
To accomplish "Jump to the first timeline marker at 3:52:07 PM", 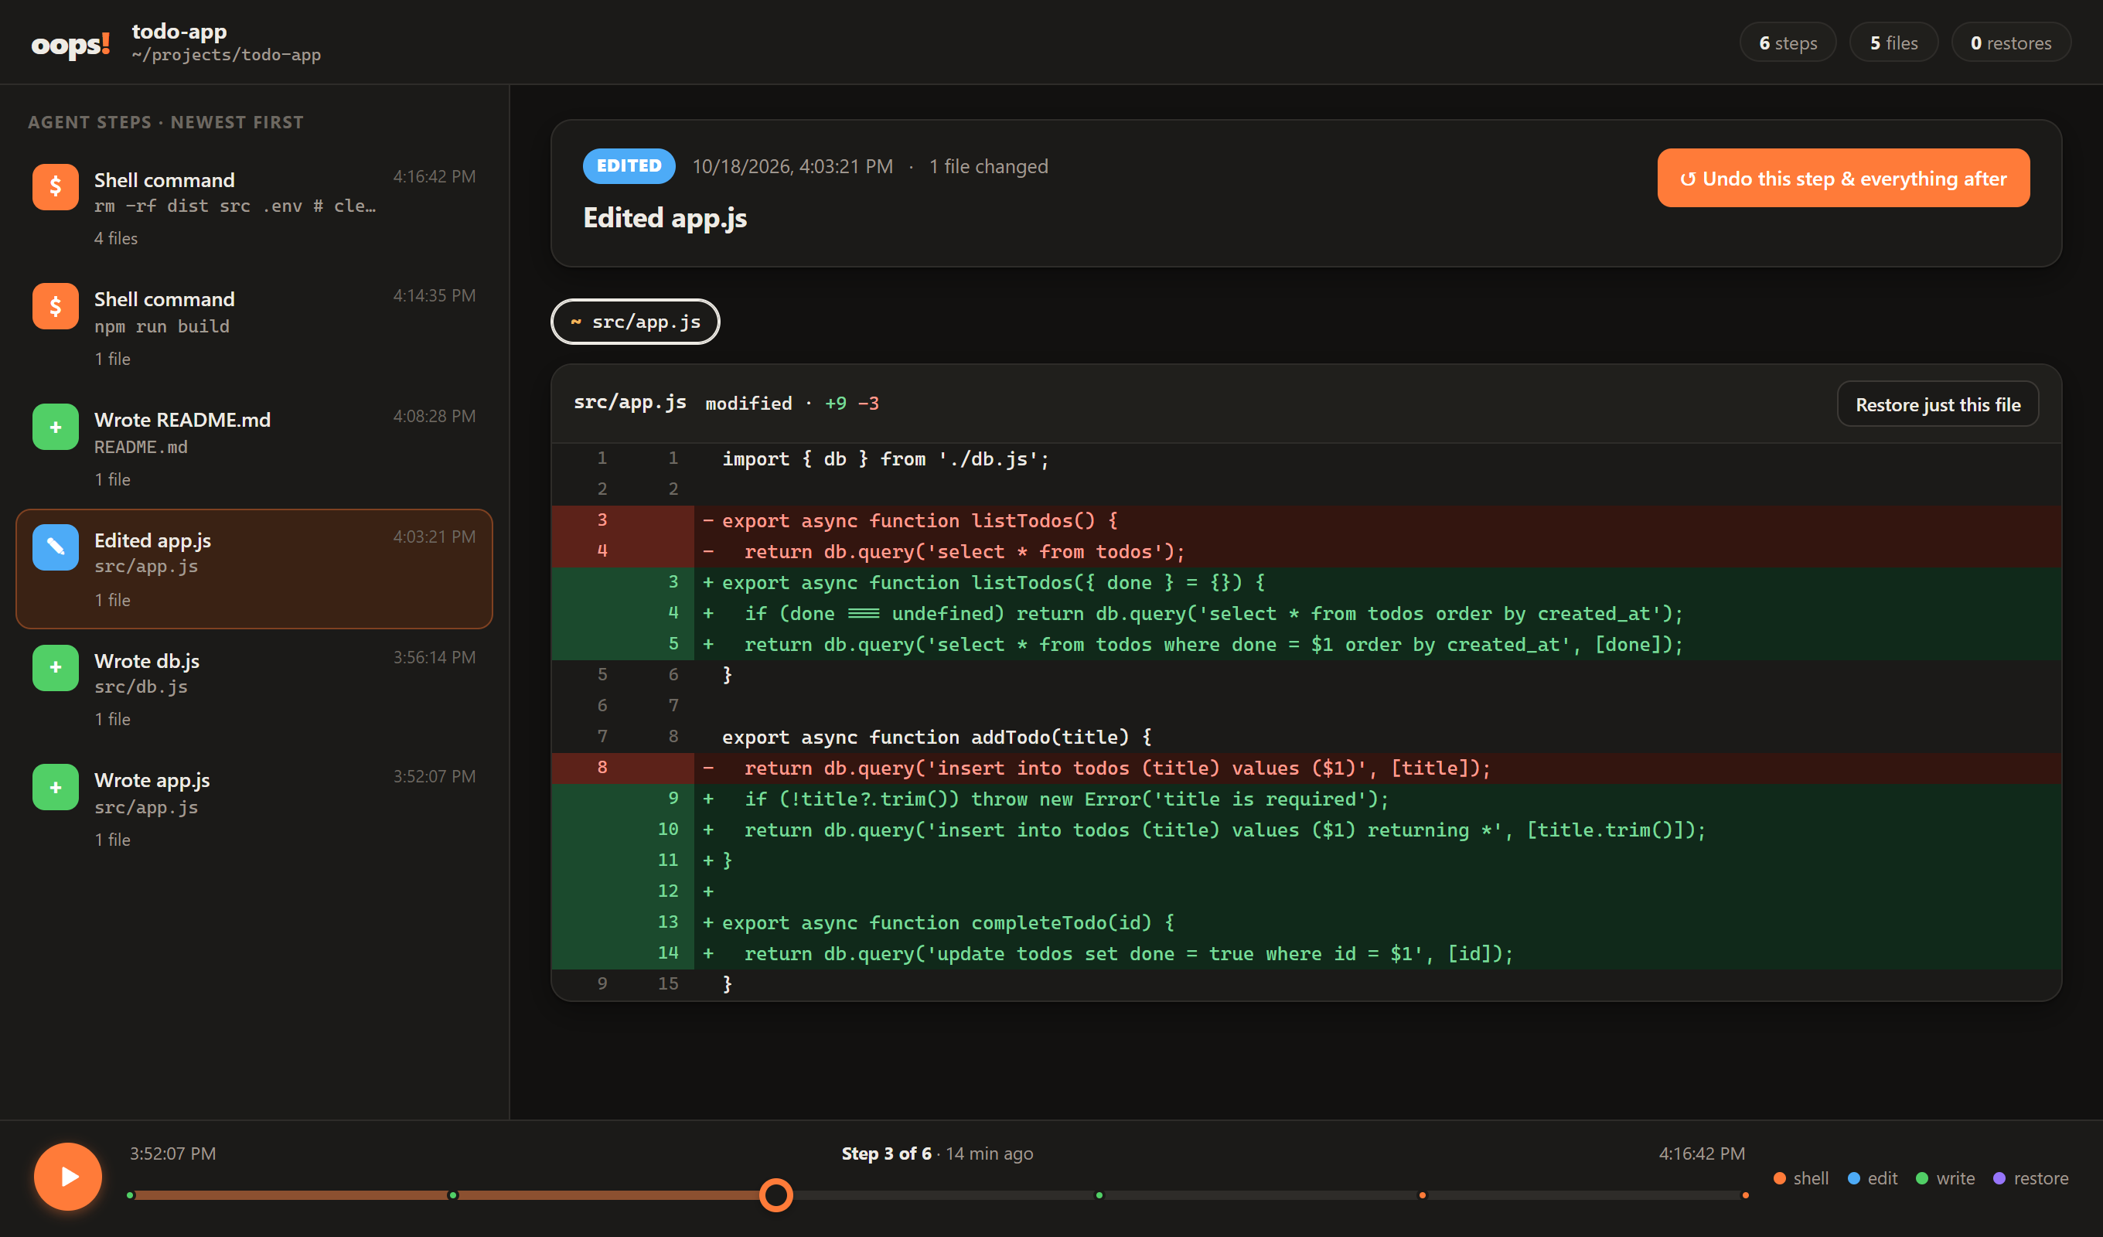I will click(130, 1195).
